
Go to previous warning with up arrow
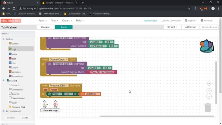(x=45, y=101)
